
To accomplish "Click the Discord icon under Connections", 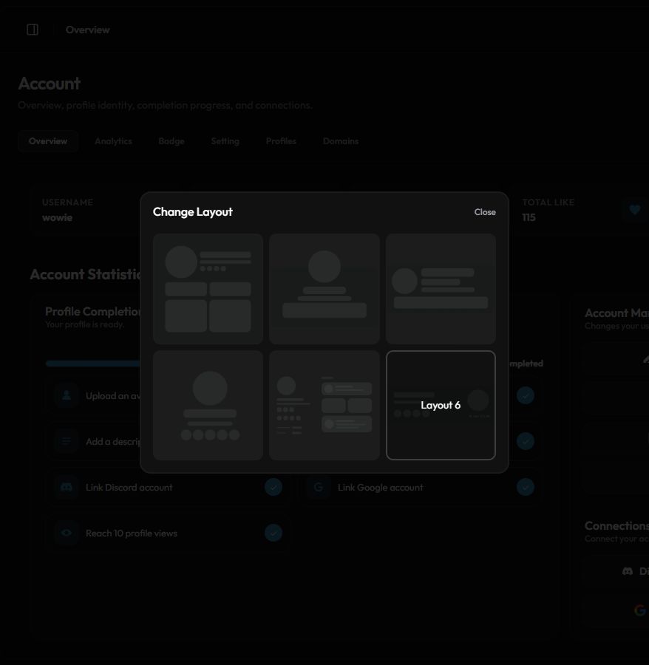I will coord(628,571).
